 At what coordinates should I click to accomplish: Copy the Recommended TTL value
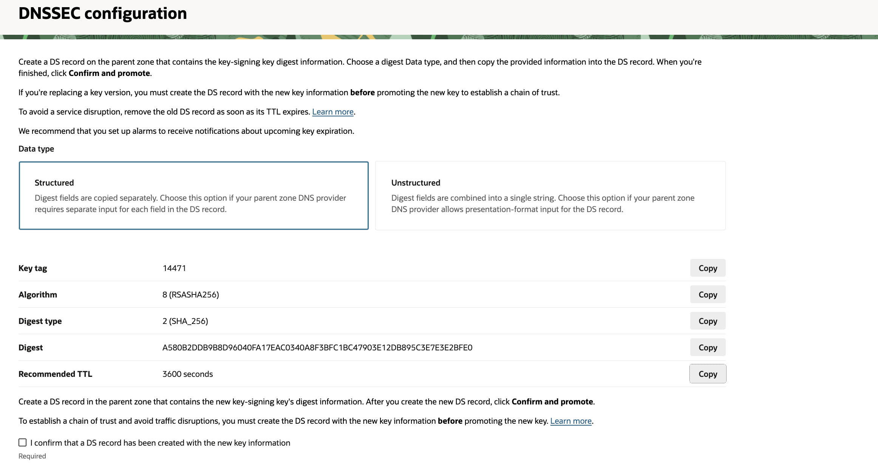707,374
